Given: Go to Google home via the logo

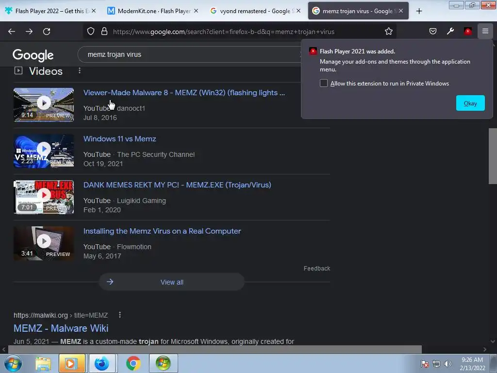Looking at the screenshot, I should click(33, 55).
